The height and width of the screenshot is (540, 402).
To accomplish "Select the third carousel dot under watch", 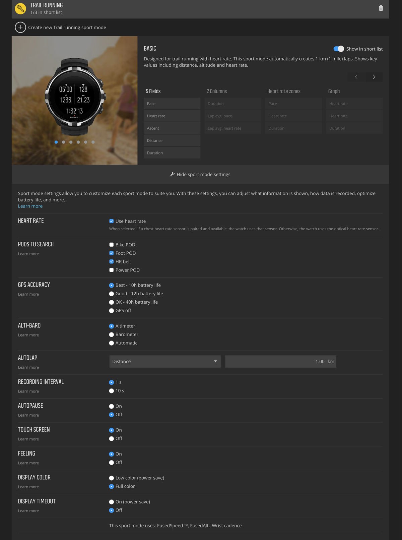I will pos(71,142).
